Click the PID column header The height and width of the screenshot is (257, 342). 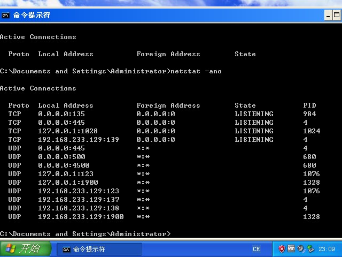[x=309, y=105]
